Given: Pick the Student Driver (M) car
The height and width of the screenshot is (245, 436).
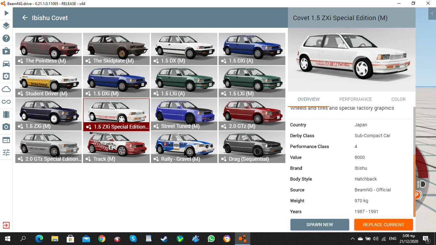Looking at the screenshot, I should (49, 82).
